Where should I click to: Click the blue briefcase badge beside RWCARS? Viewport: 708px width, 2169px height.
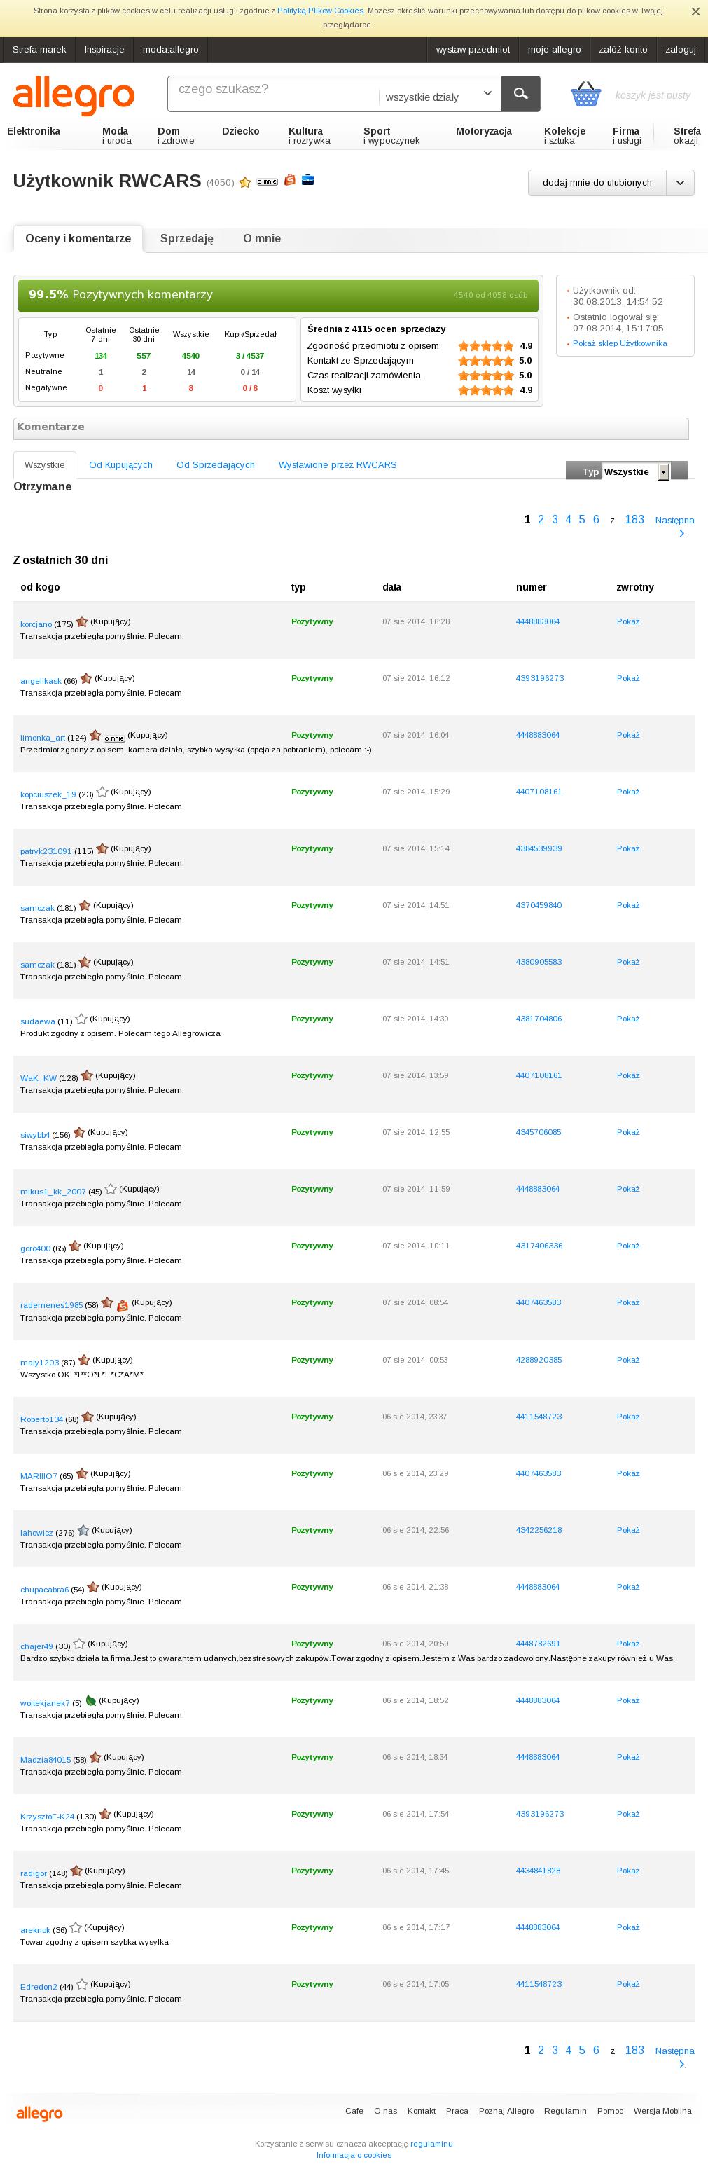pos(308,179)
